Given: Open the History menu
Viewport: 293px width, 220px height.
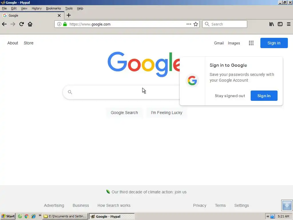Looking at the screenshot, I should tap(37, 8).
